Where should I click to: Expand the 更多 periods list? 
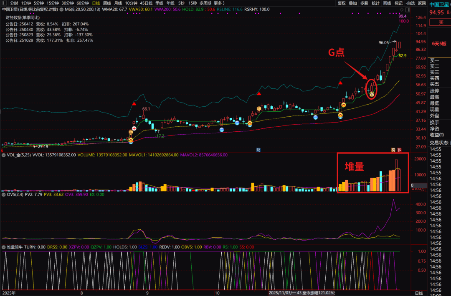click(219, 3)
